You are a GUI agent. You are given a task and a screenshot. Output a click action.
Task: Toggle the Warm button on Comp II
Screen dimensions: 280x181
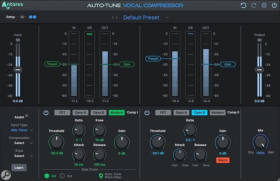pos(223,160)
